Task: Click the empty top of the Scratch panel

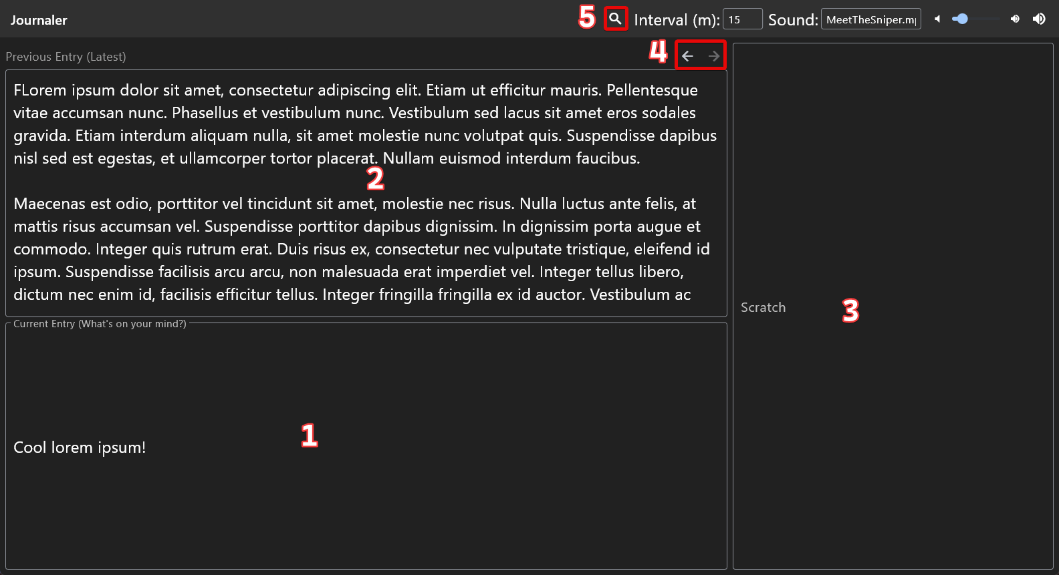Action: coord(893,100)
